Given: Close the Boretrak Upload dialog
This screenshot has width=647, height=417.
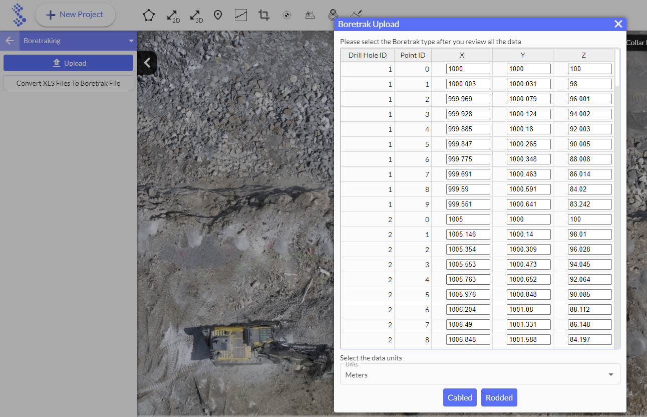Looking at the screenshot, I should point(618,24).
